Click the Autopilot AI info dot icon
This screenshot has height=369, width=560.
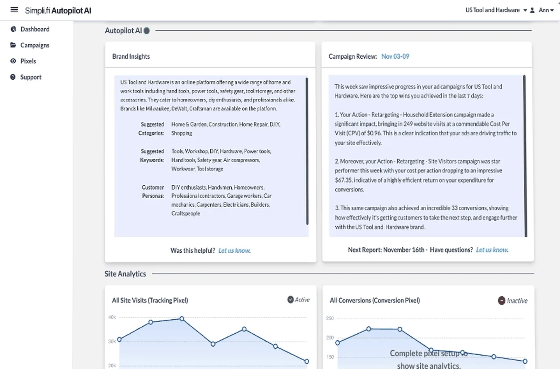147,31
